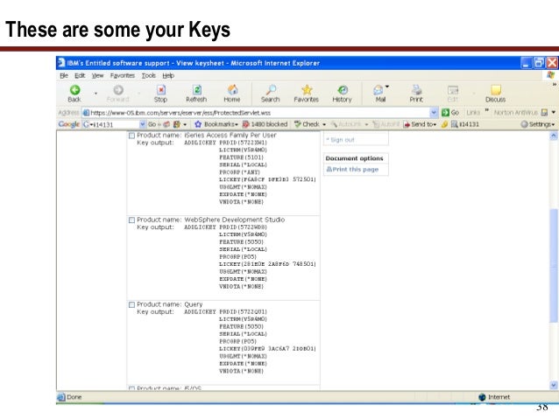This screenshot has width=559, height=419.
Task: Open the Norton AntiVirus dropdown arrow
Action: [x=553, y=113]
